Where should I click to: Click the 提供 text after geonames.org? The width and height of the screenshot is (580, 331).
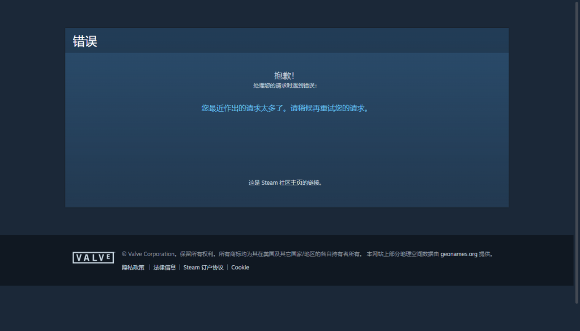pos(486,254)
